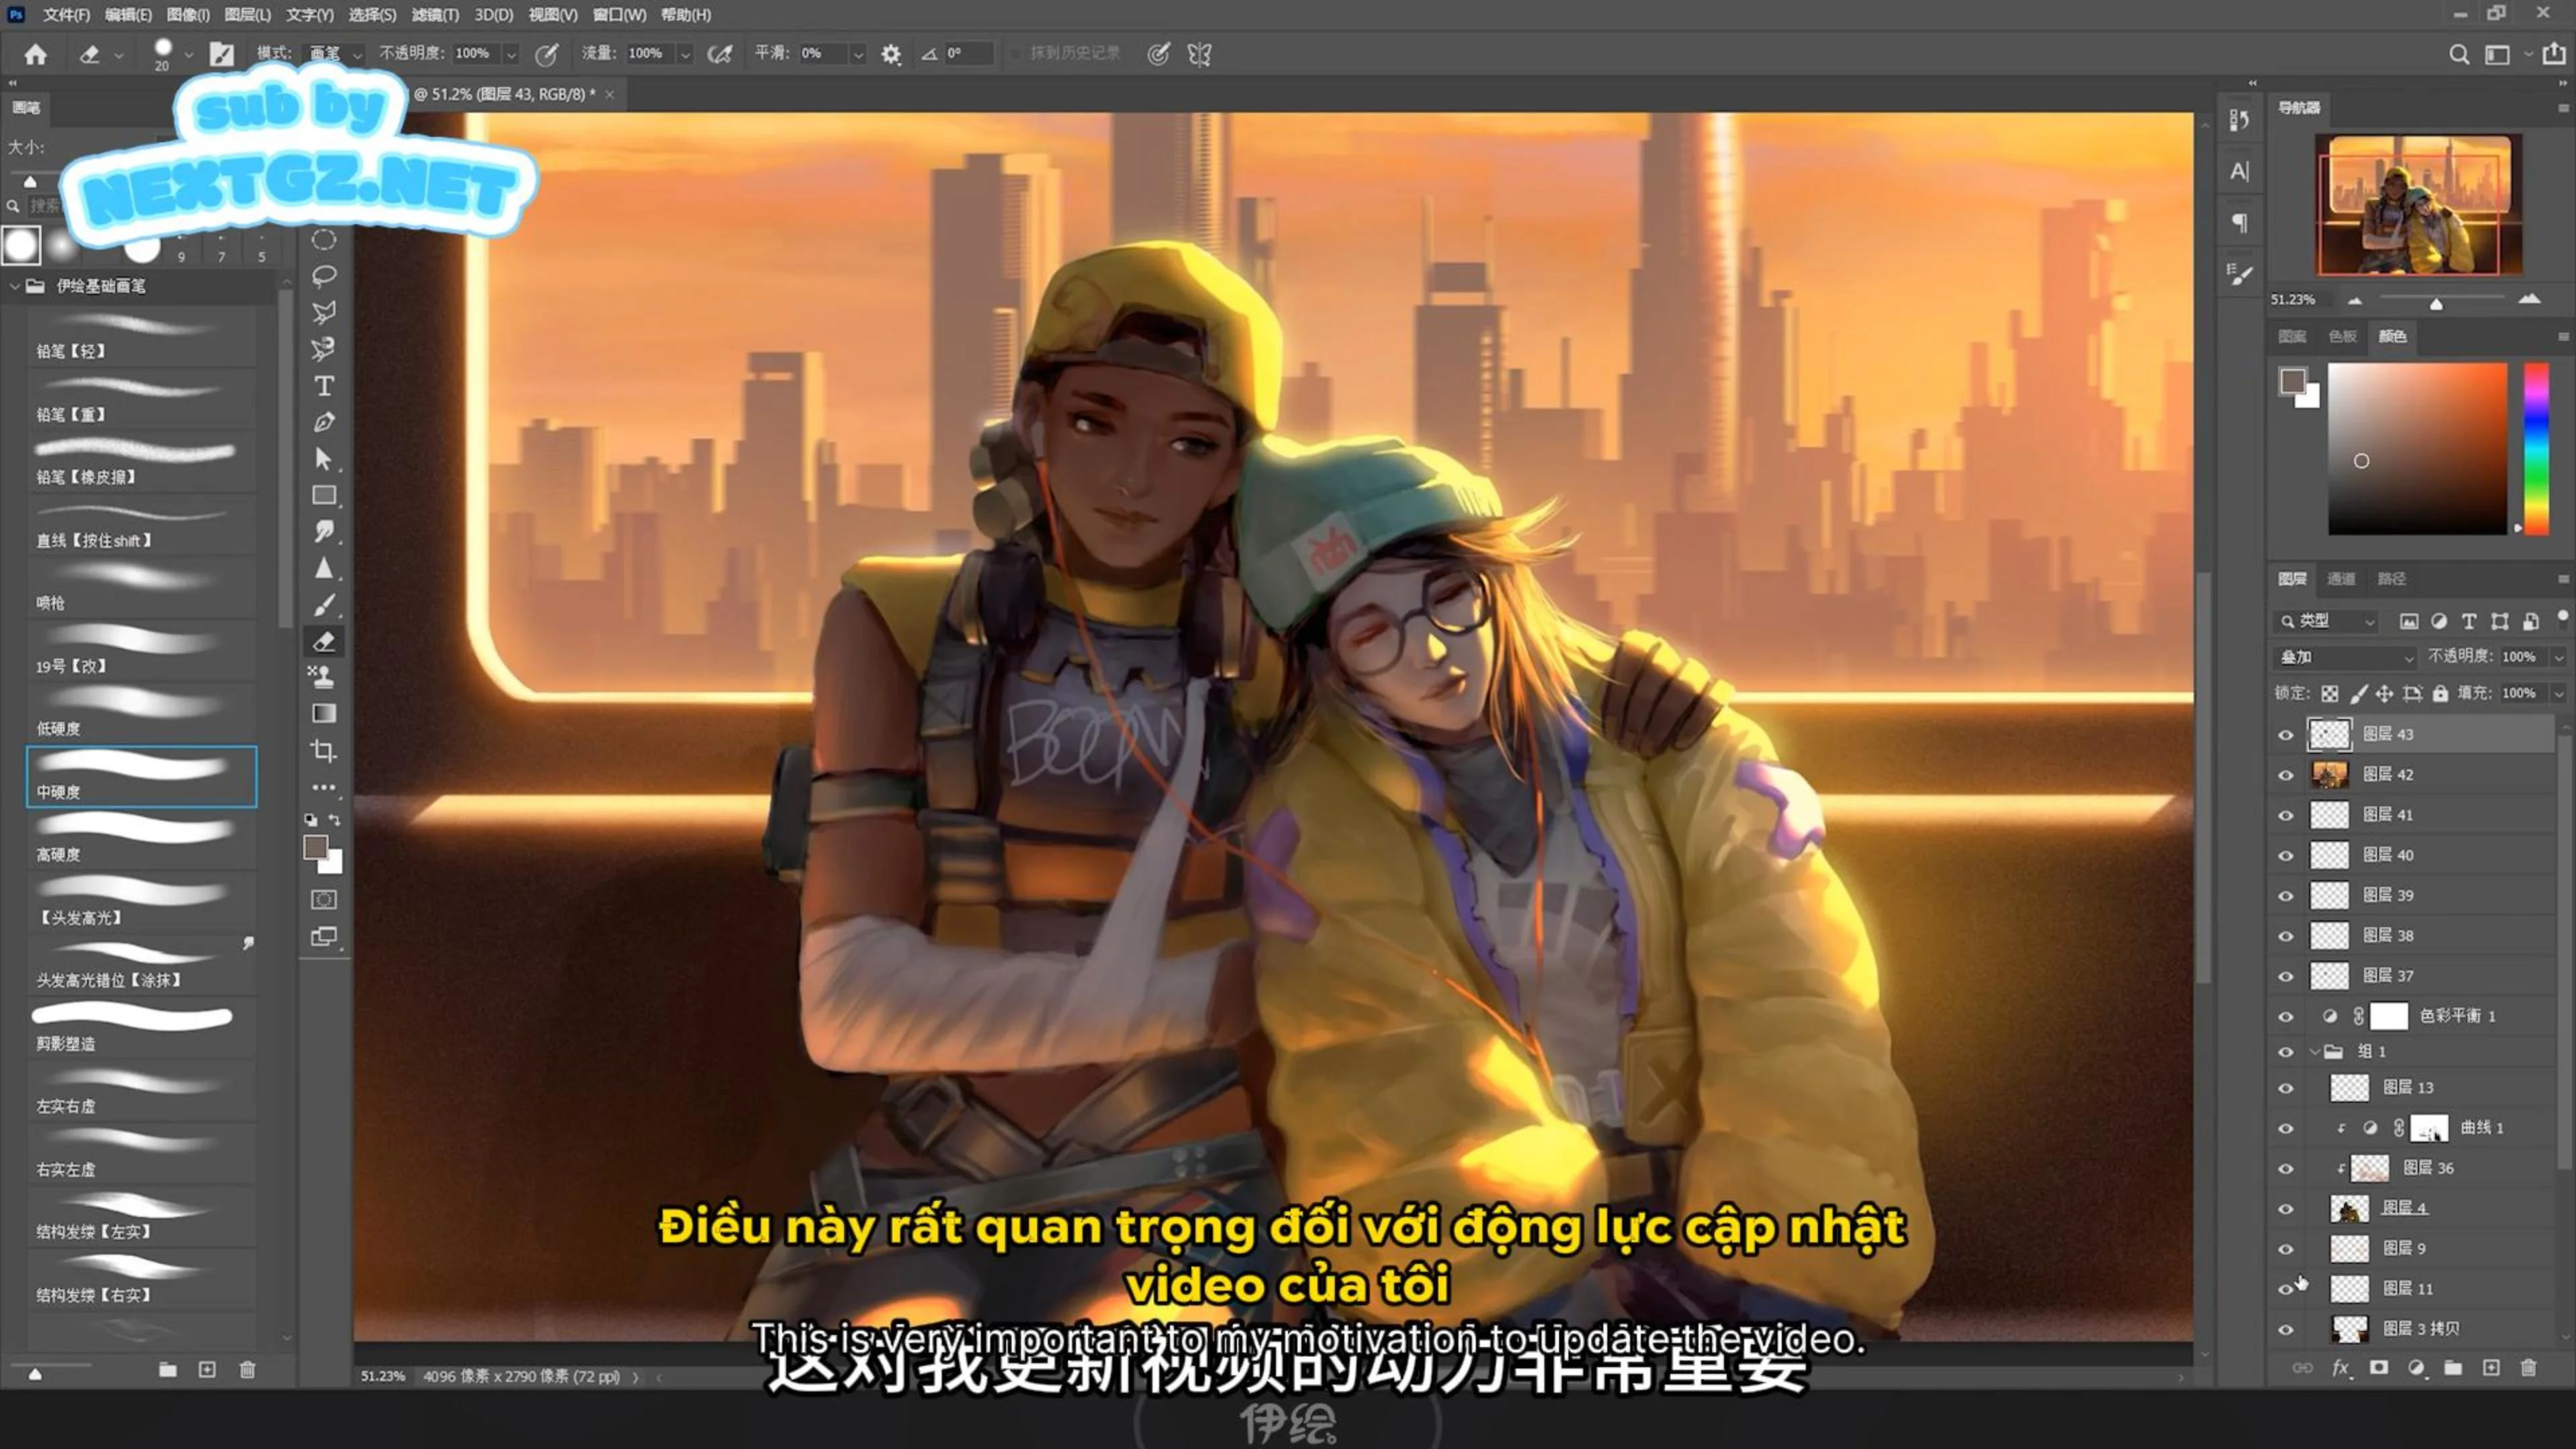Click the Create new layer icon
Image resolution: width=2576 pixels, height=1449 pixels.
[x=2491, y=1369]
